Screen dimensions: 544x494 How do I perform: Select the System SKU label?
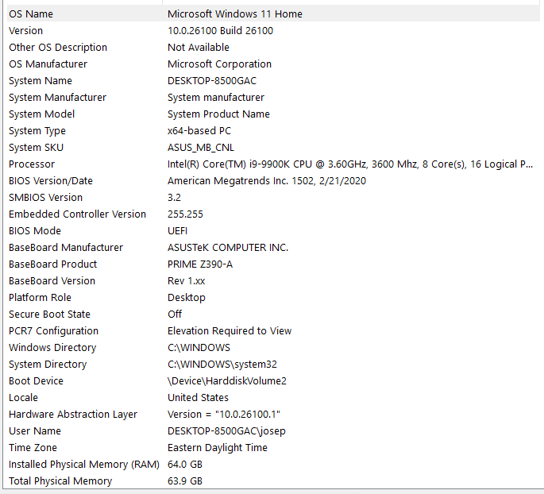coord(36,148)
